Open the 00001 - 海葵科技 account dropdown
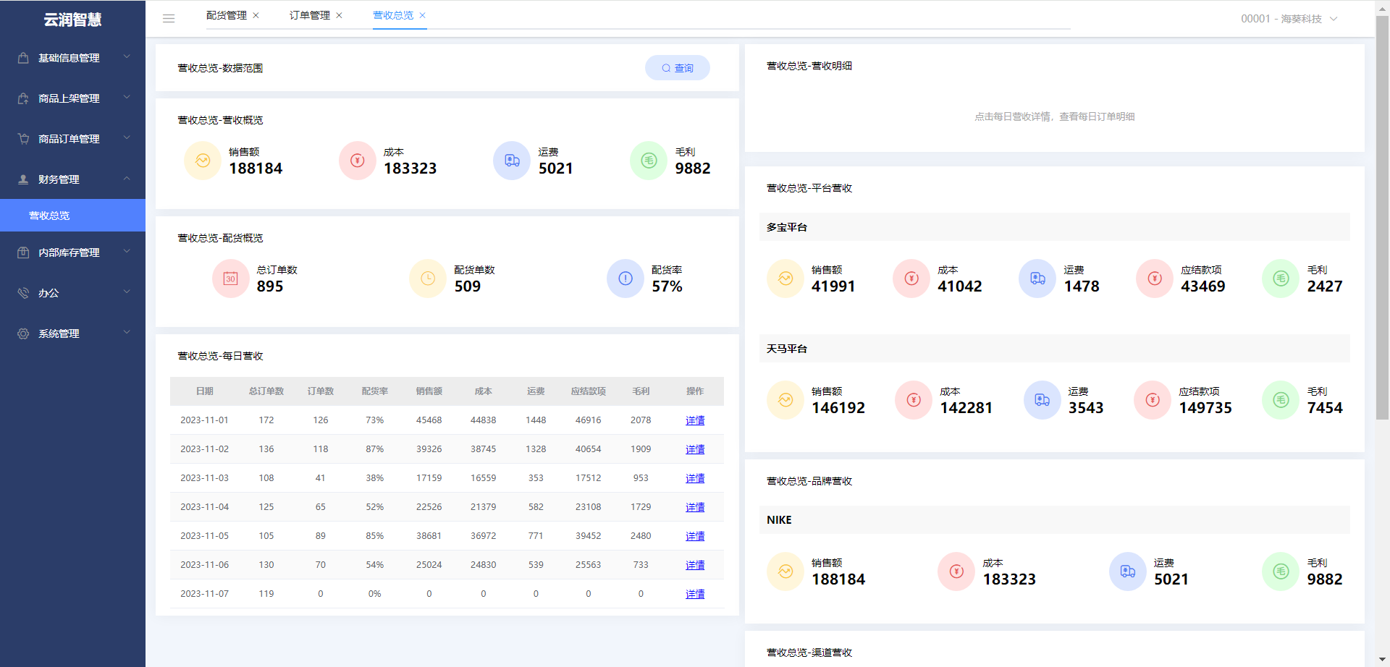1390x667 pixels. coord(1289,19)
